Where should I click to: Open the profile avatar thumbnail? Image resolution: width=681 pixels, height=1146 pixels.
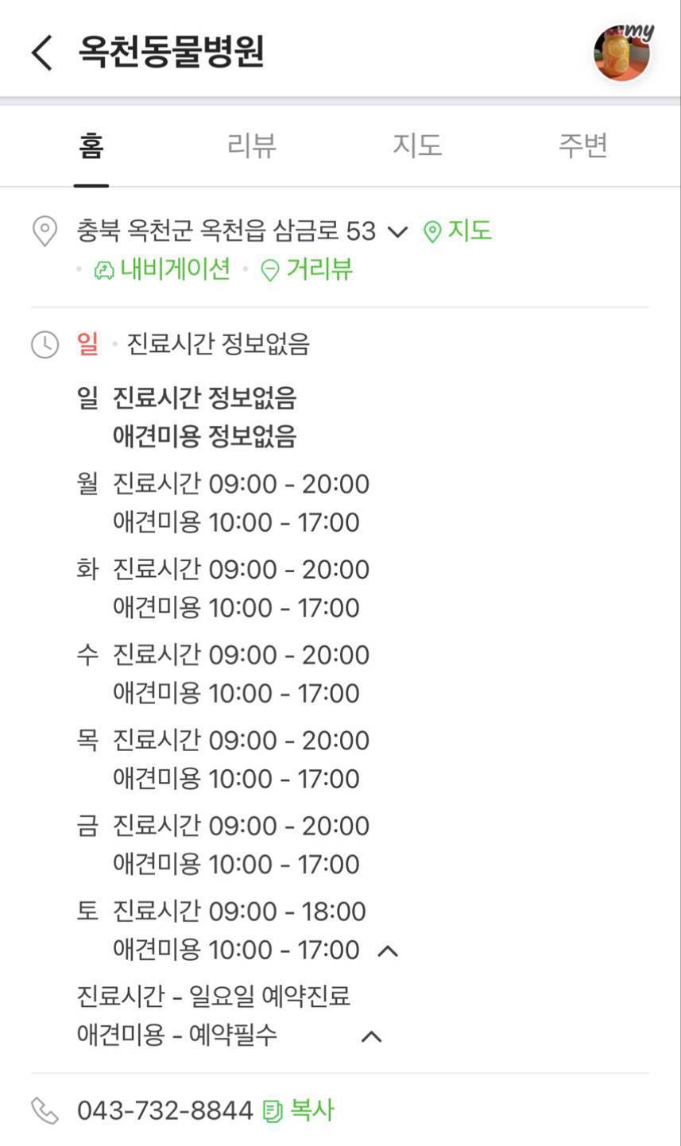click(622, 52)
